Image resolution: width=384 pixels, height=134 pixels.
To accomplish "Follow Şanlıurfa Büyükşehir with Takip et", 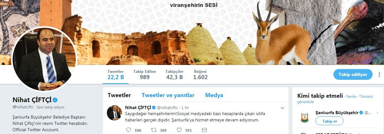I will (330, 121).
